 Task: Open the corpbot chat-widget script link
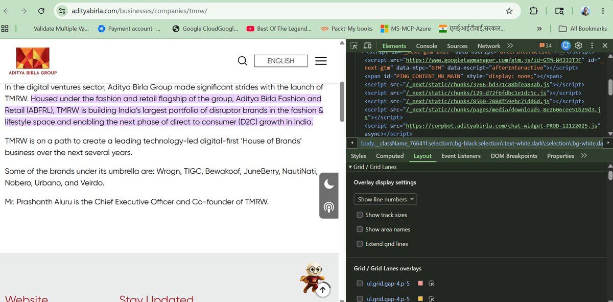[502, 125]
